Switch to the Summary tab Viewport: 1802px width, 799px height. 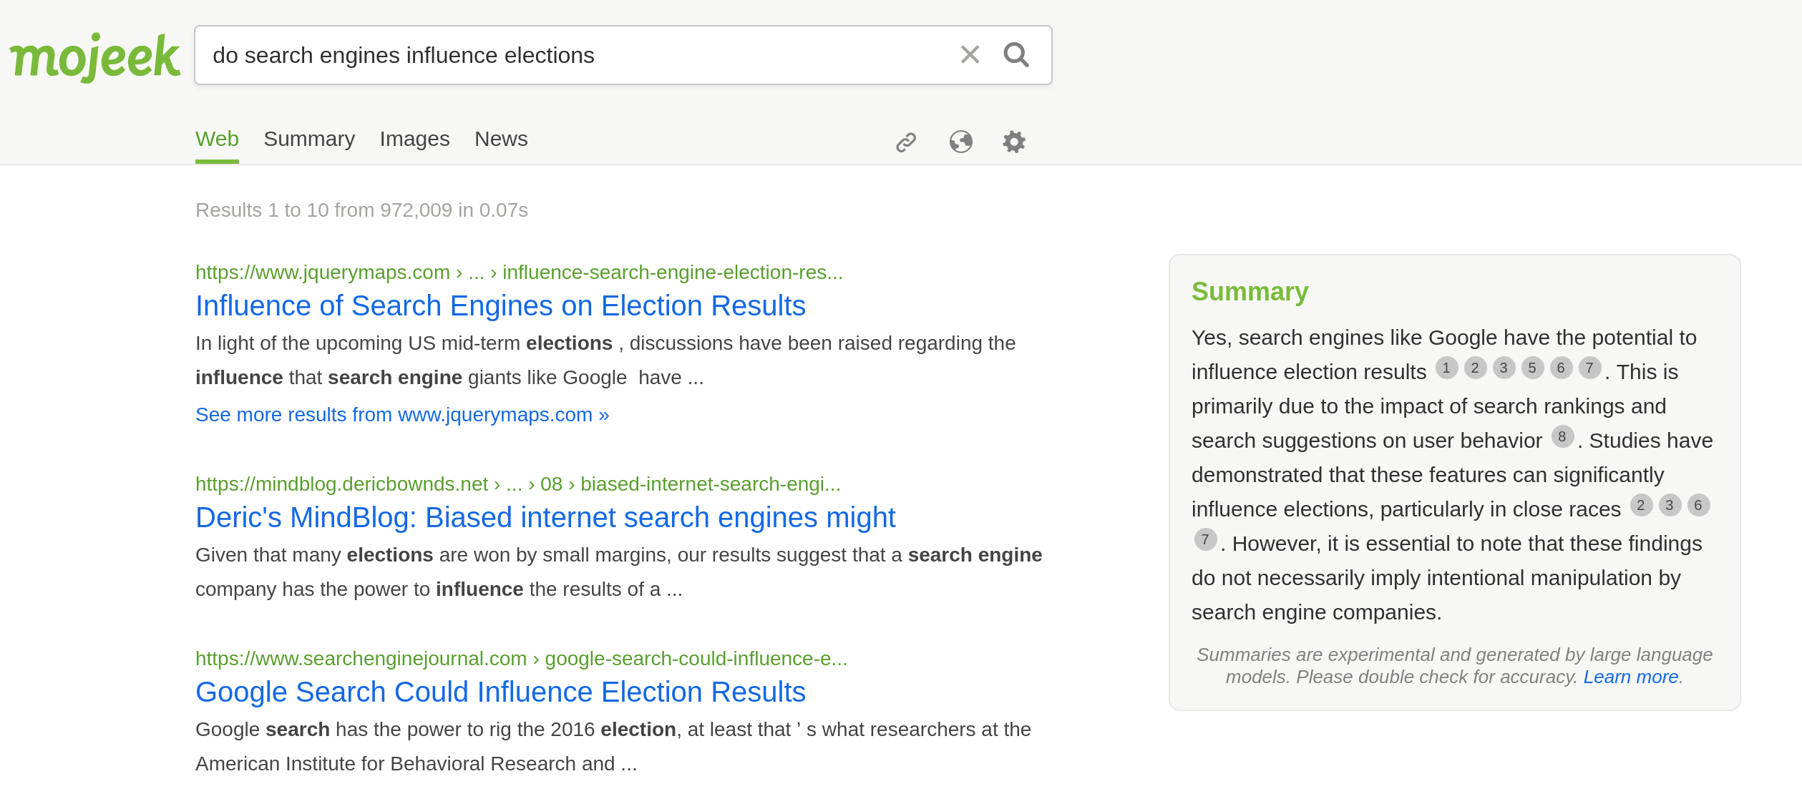point(309,139)
